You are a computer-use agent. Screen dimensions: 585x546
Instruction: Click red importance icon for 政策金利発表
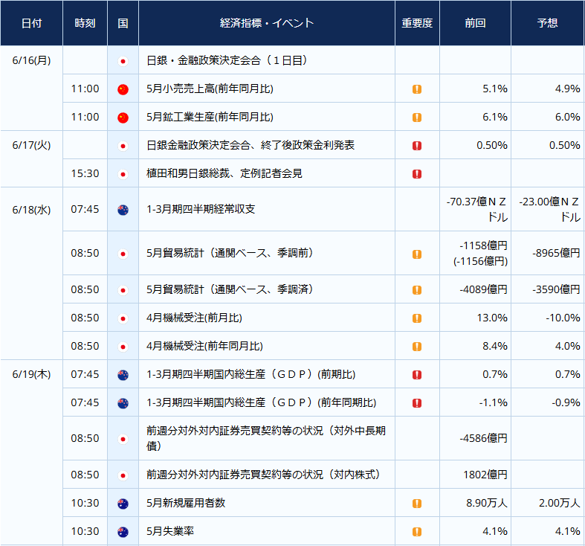[417, 146]
